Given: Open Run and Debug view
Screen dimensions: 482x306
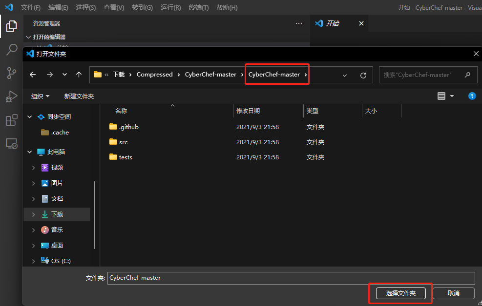Looking at the screenshot, I should tap(11, 96).
